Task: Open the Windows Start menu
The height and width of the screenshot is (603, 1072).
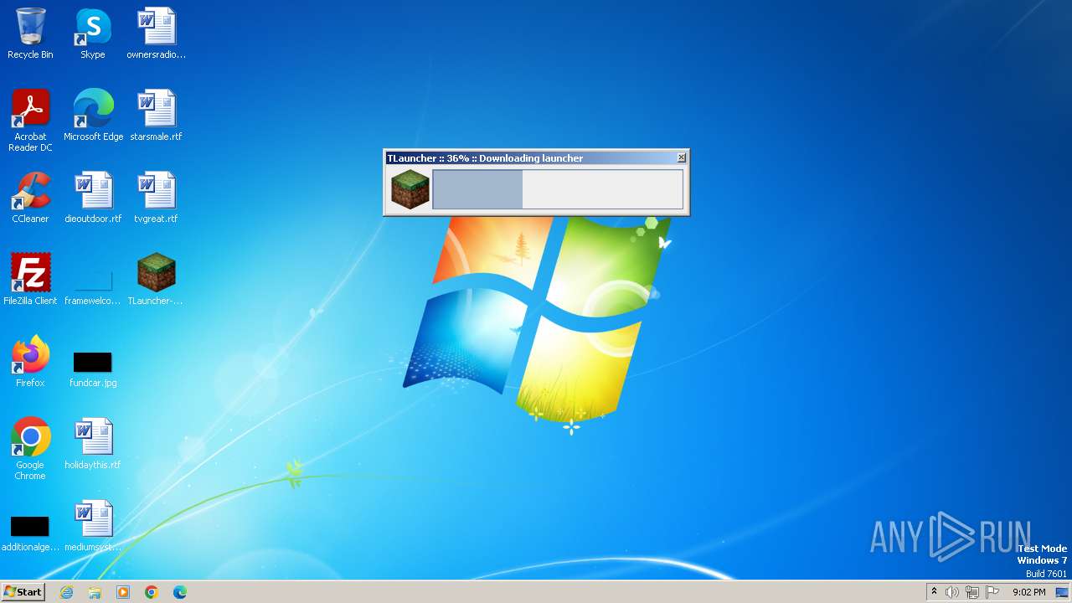Action: click(23, 592)
